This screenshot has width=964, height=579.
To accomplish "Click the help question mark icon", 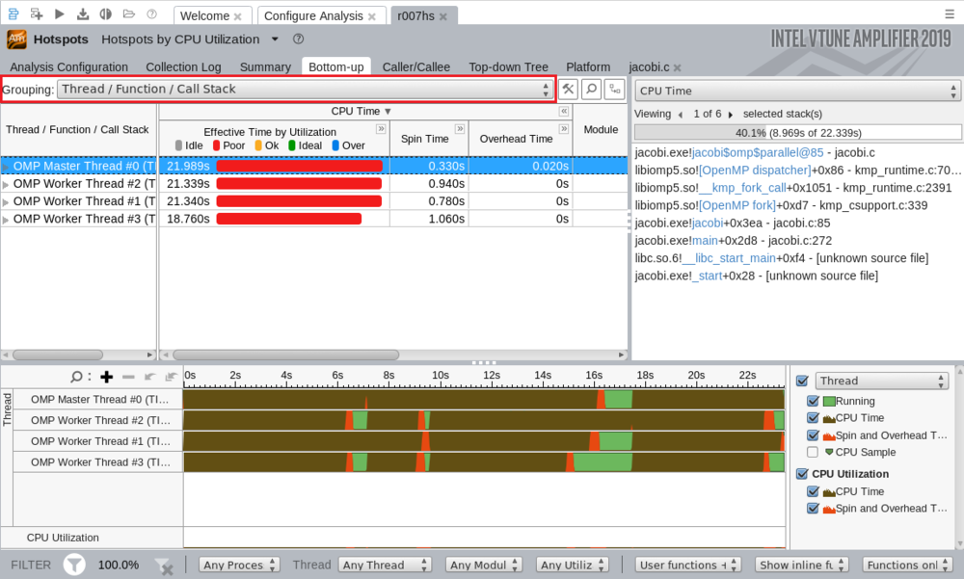I will click(x=150, y=14).
